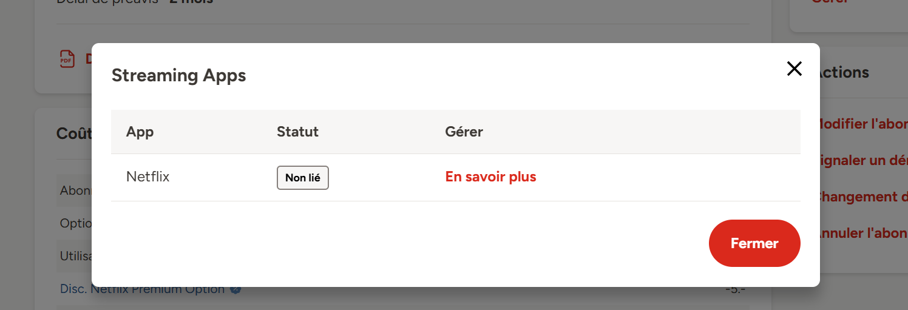This screenshot has height=310, width=908.
Task: Click the App column header
Action: 140,132
